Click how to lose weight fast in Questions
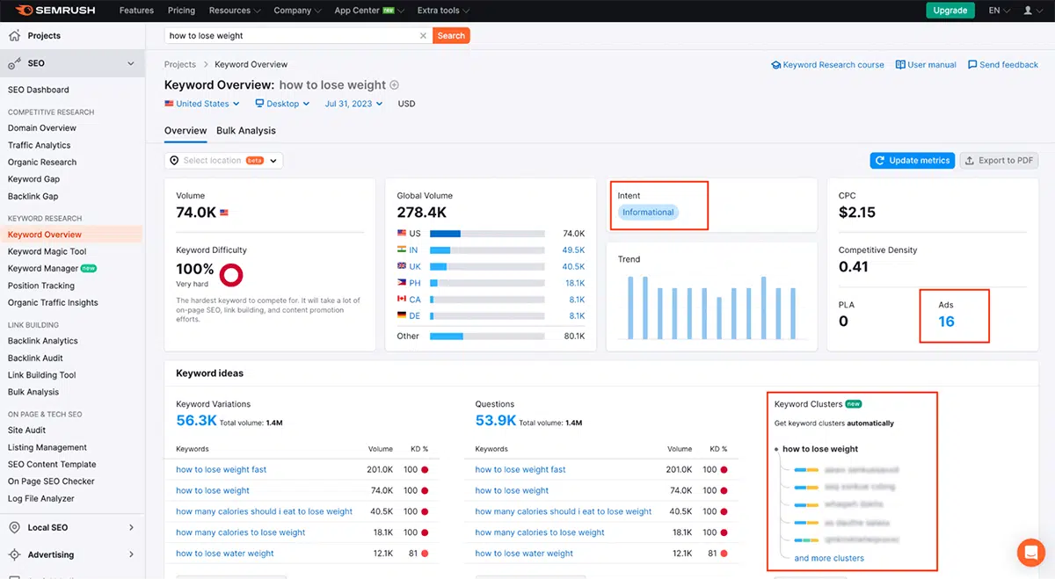1055x579 pixels. pyautogui.click(x=520, y=469)
